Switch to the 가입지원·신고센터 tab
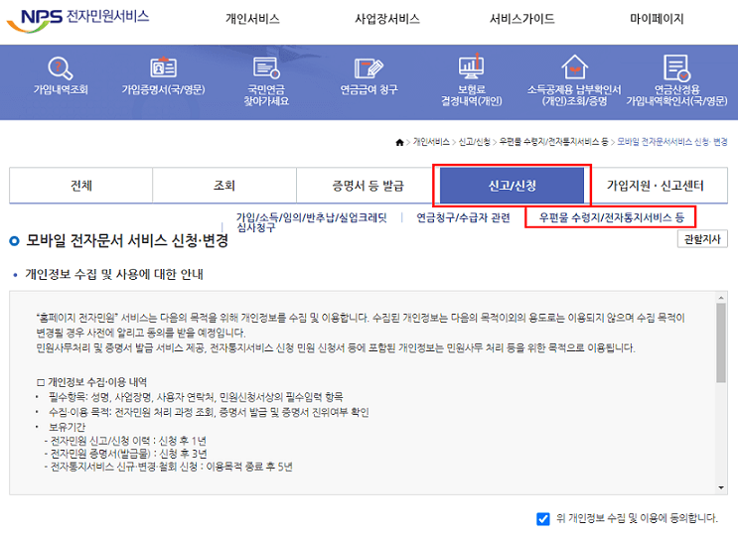 (656, 186)
